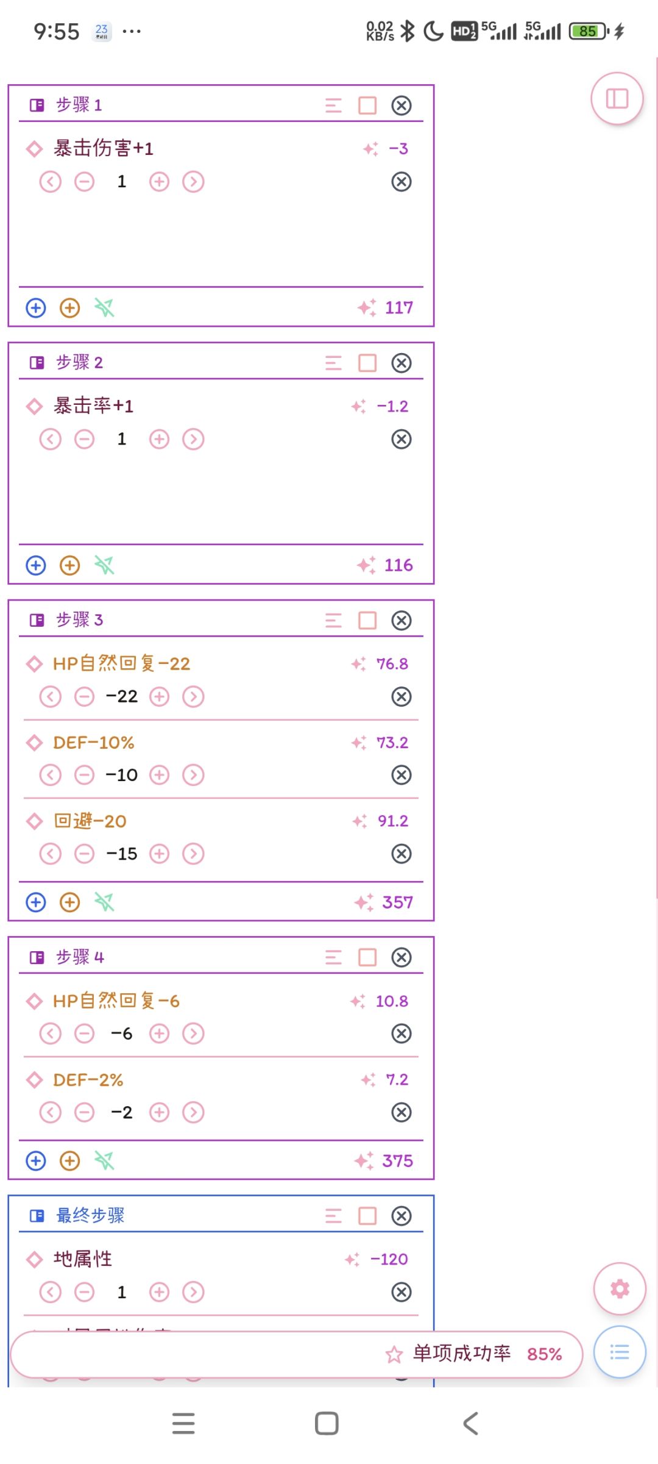The image size is (658, 1464).
Task: Tap the green crossed-arrow icon in 步骤 2
Action: pyautogui.click(x=104, y=565)
